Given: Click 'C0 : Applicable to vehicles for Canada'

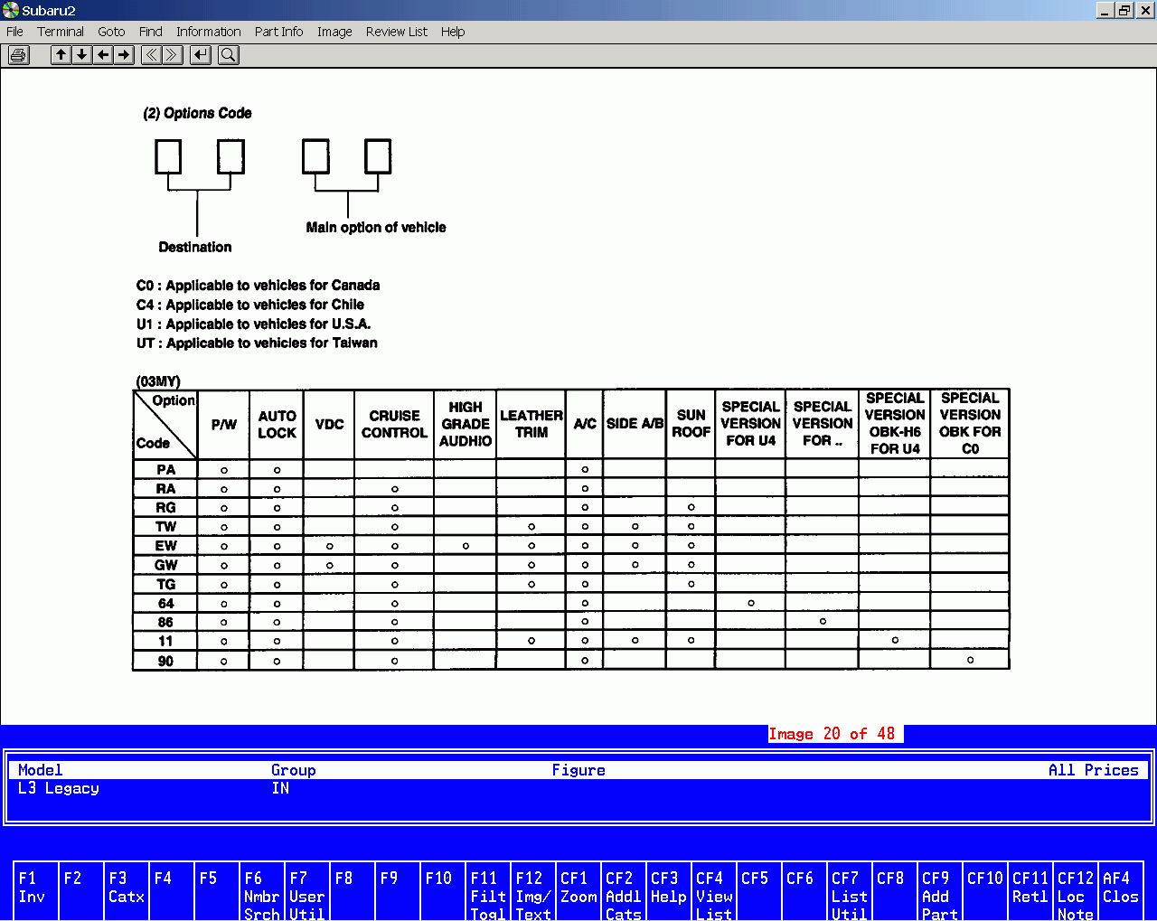Looking at the screenshot, I should pyautogui.click(x=258, y=286).
